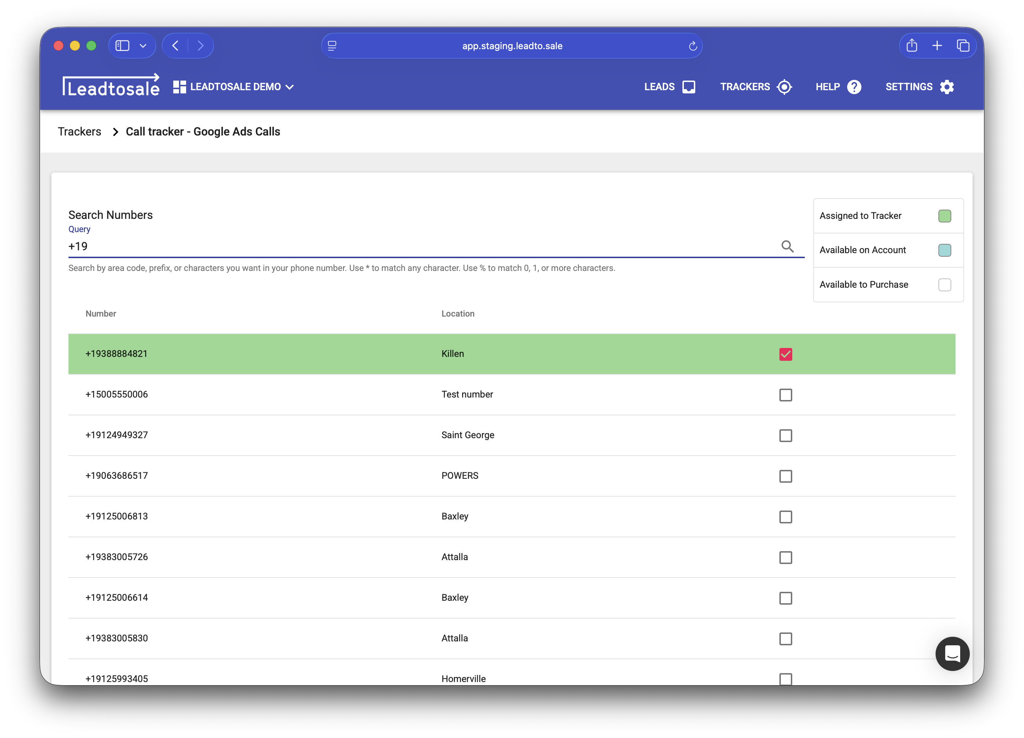This screenshot has height=738, width=1024.
Task: Open the Intercom chat bubble
Action: click(952, 654)
